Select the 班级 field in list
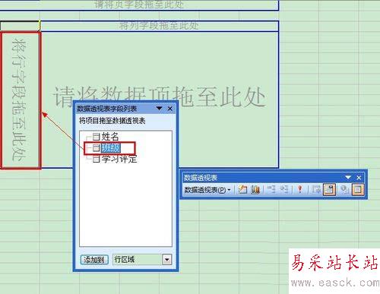380x294 pixels. (111, 148)
